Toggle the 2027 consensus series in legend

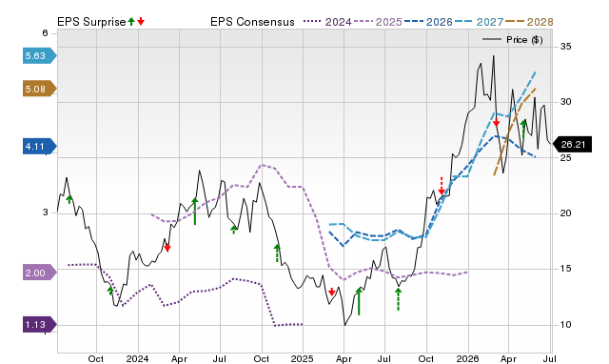(x=479, y=22)
